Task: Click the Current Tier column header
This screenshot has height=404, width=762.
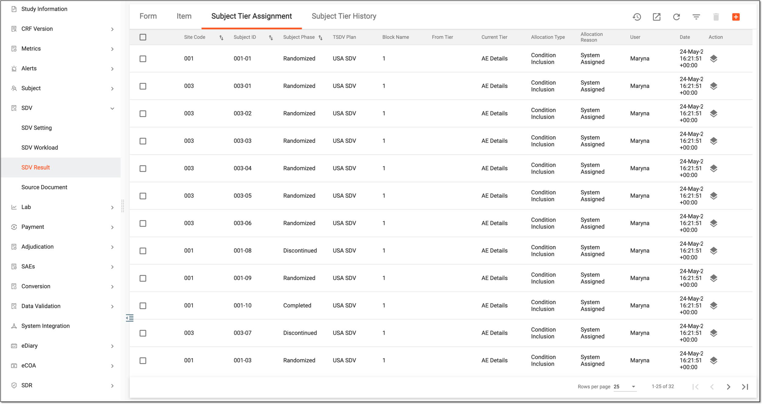Action: (x=494, y=37)
